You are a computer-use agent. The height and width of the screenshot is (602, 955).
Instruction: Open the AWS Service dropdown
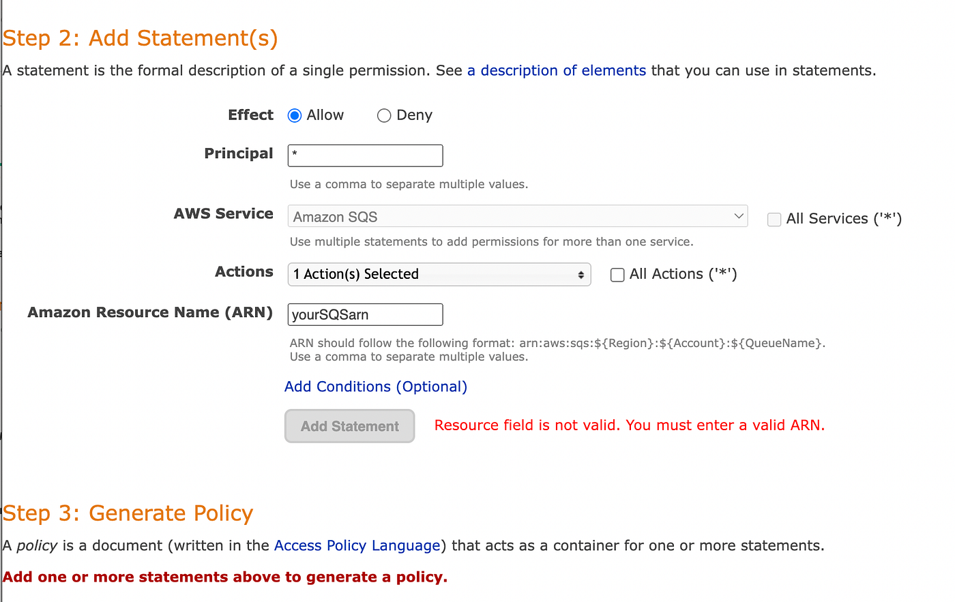[x=518, y=216]
